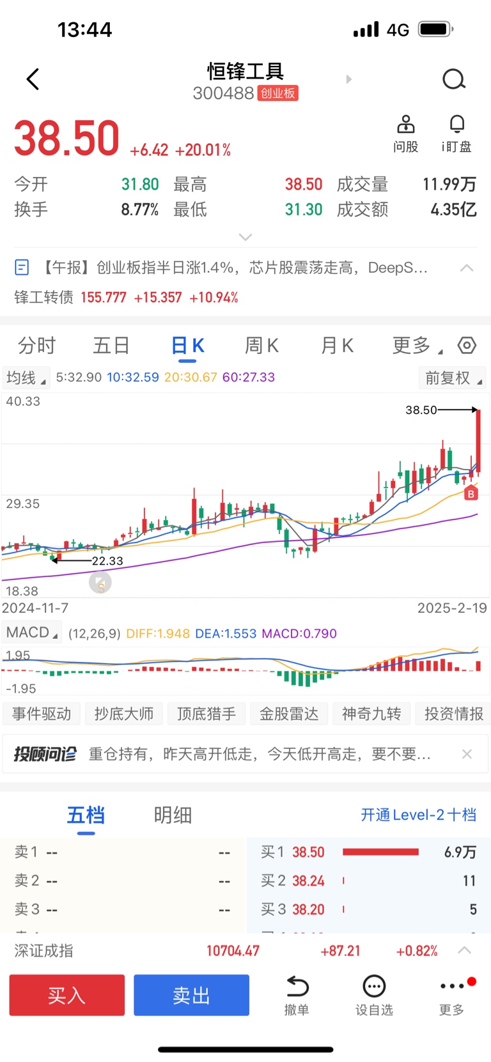Open the search magnifier icon
Image resolution: width=491 pixels, height=1062 pixels.
[454, 79]
